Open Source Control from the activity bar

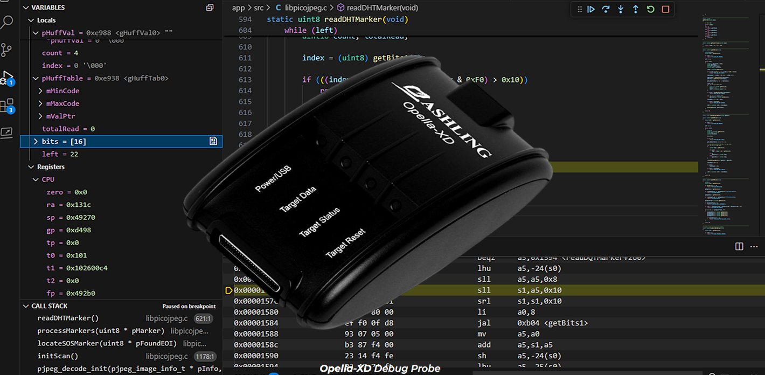pos(7,50)
